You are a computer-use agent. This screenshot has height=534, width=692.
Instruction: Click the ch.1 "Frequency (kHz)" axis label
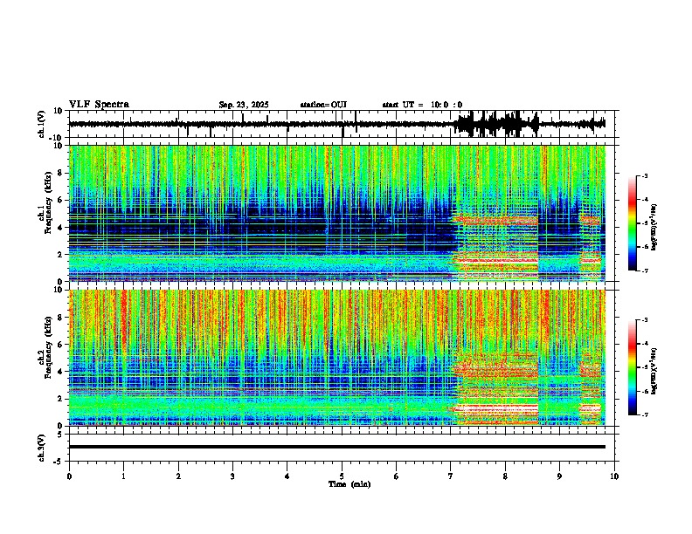(x=48, y=202)
